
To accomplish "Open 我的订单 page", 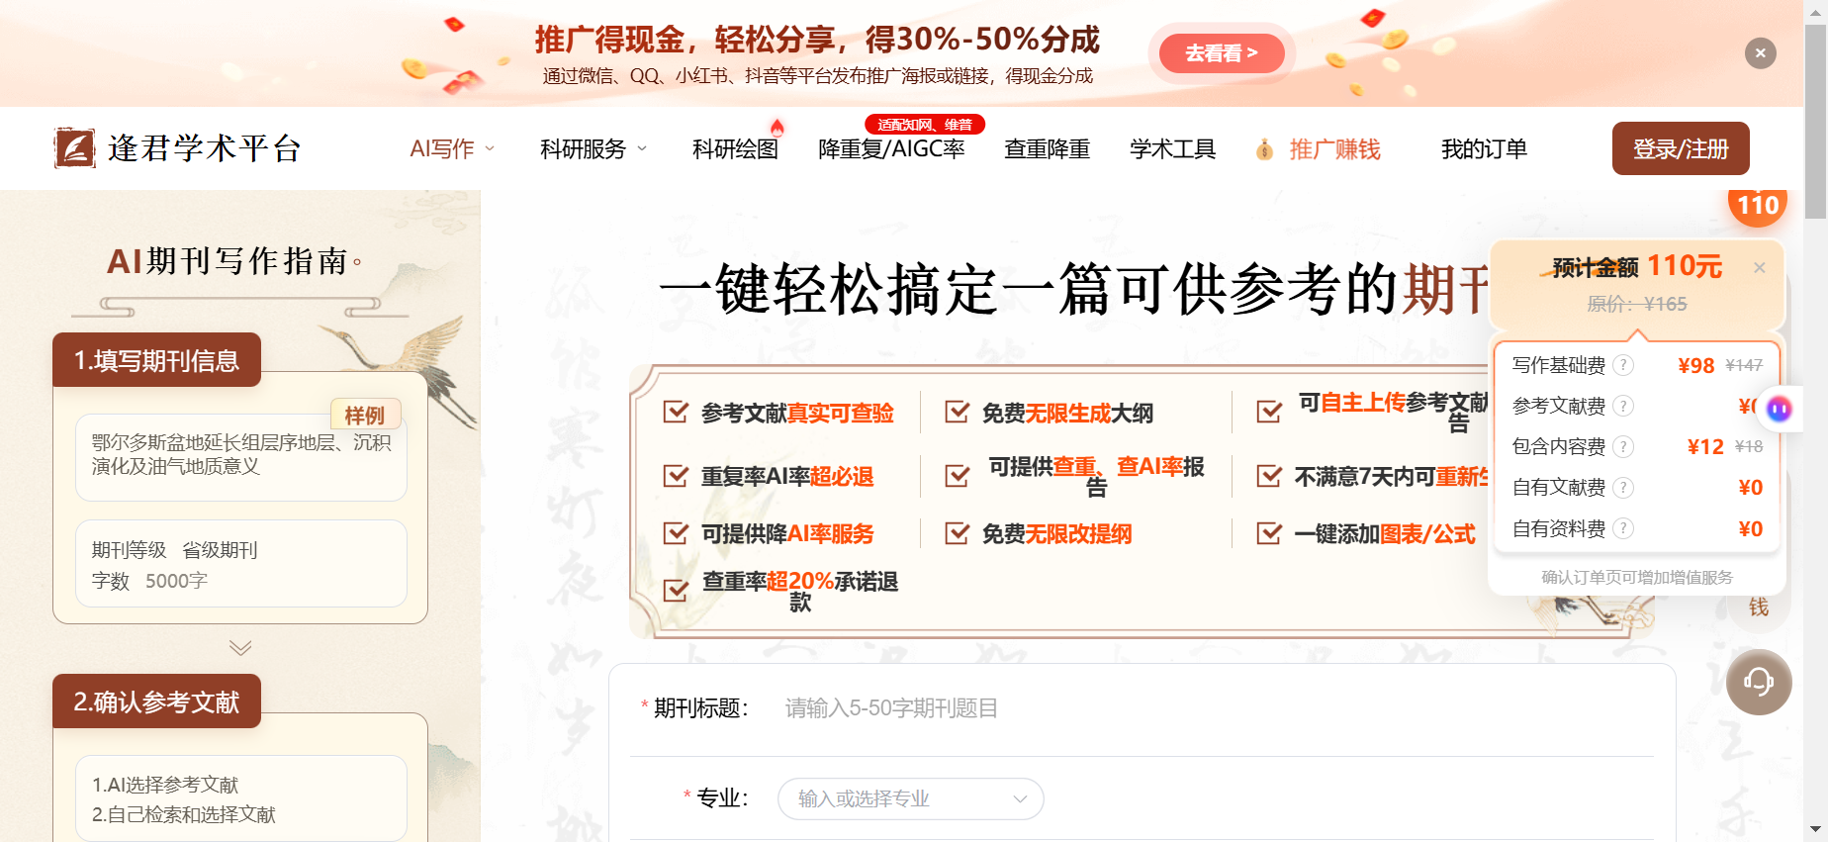I will (1484, 149).
